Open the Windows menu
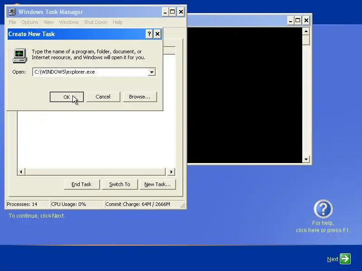Image resolution: width=362 pixels, height=271 pixels. tap(69, 22)
